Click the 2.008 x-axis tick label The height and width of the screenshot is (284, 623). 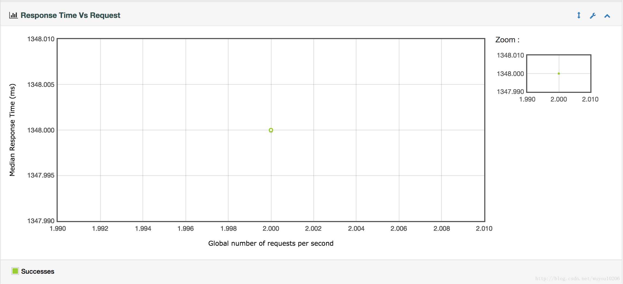click(442, 229)
